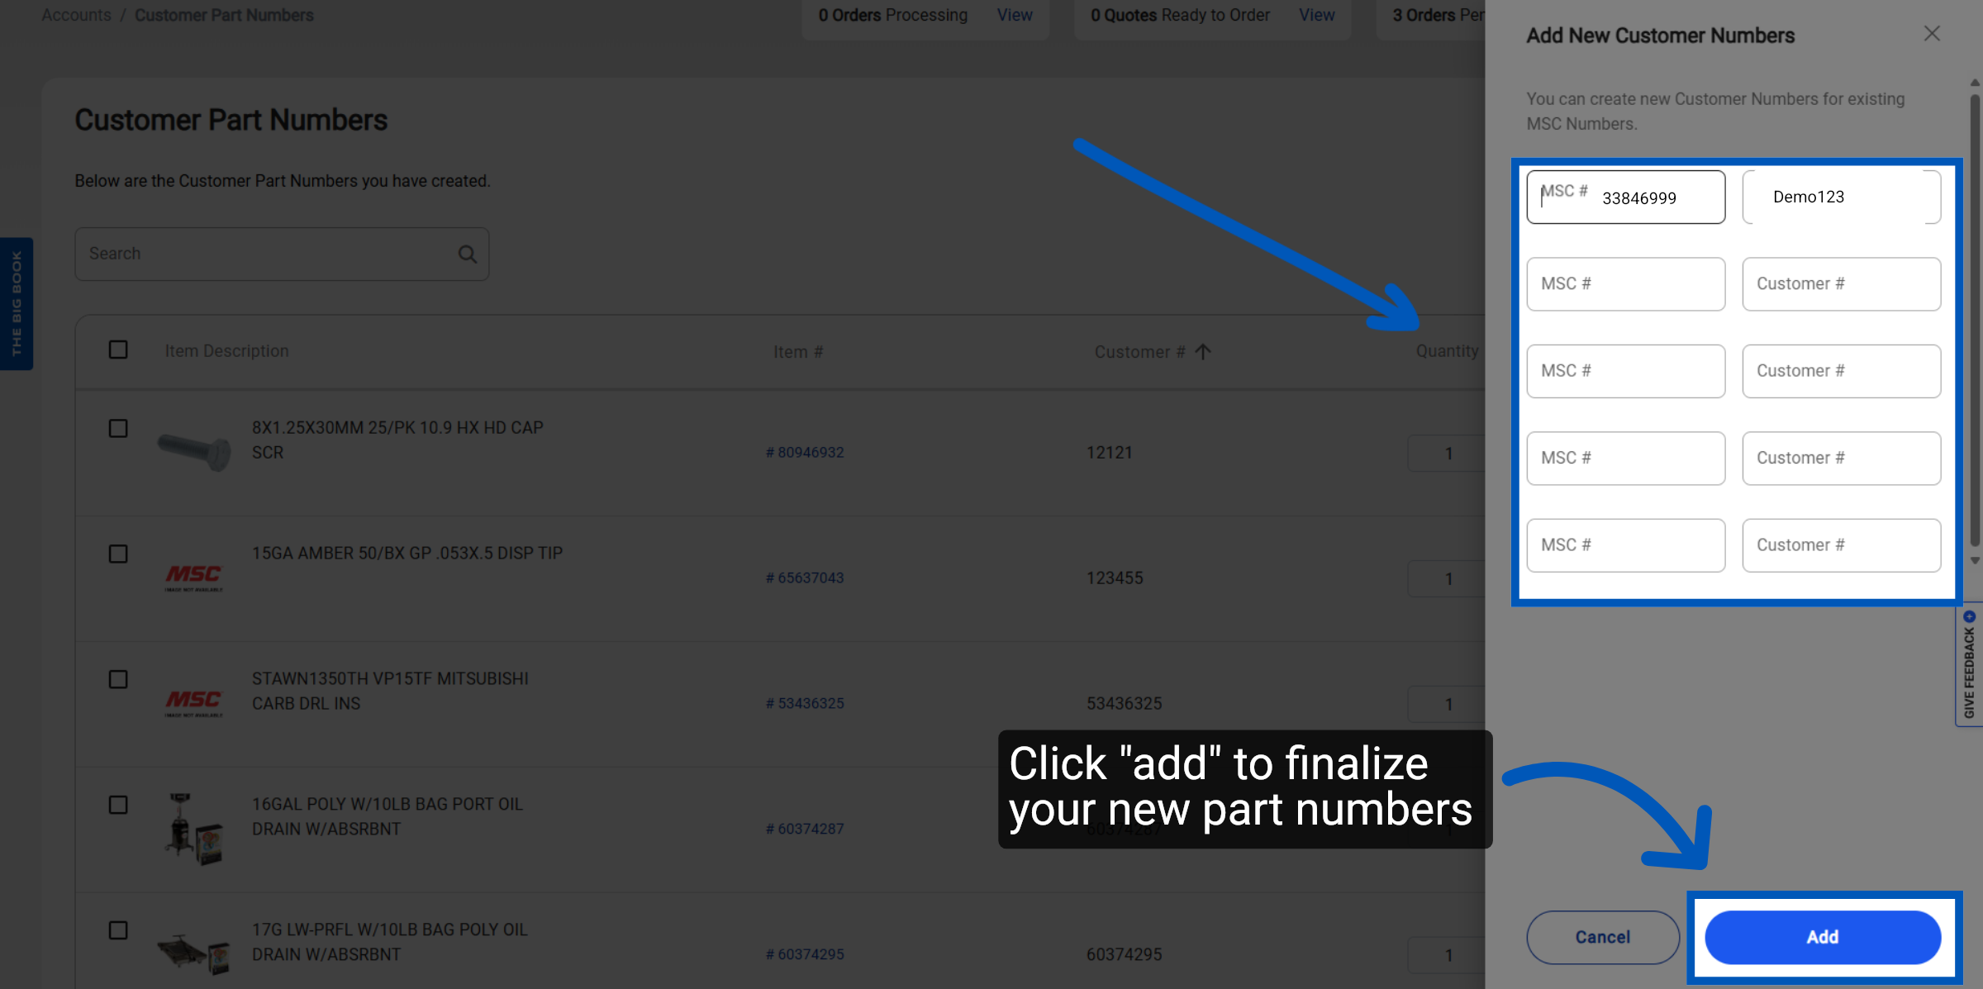Click the Add button to finalize
The height and width of the screenshot is (989, 1983).
[1823, 937]
